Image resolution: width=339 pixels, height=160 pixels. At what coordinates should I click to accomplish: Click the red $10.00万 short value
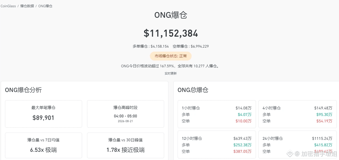click(x=243, y=121)
